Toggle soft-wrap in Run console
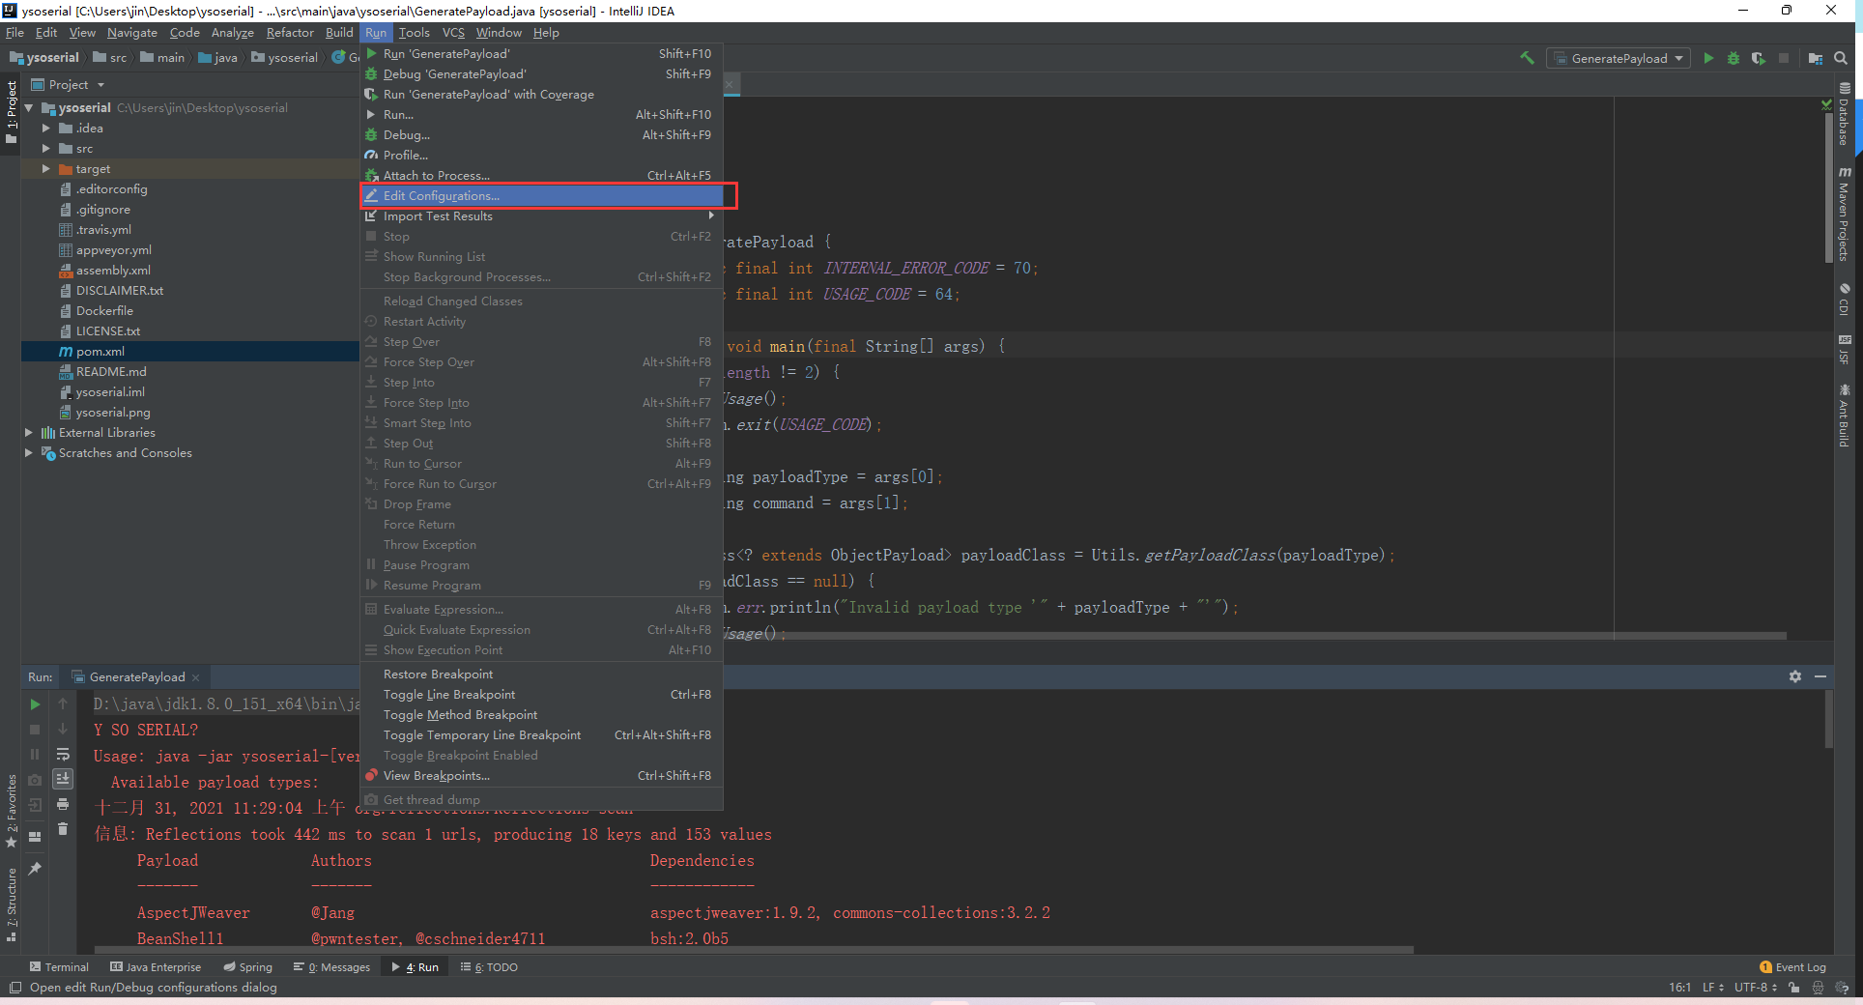Screen dimensions: 1863x1005 [63, 754]
